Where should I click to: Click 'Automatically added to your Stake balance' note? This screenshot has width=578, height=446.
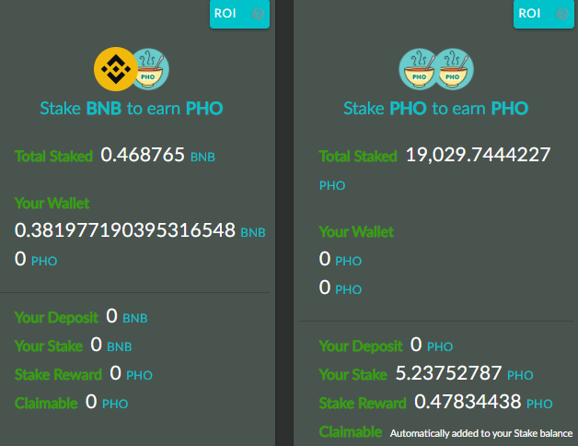(481, 433)
